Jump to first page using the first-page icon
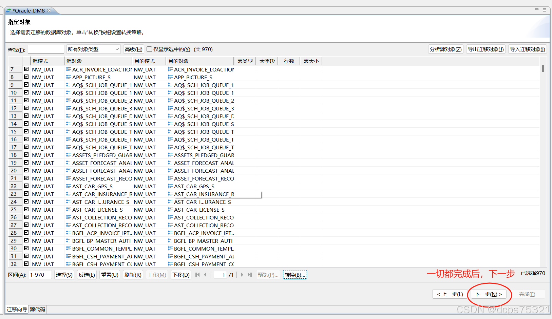Viewport: 552px width, 319px height. point(197,275)
